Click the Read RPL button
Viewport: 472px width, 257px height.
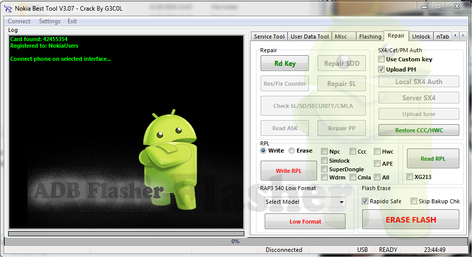pyautogui.click(x=433, y=159)
